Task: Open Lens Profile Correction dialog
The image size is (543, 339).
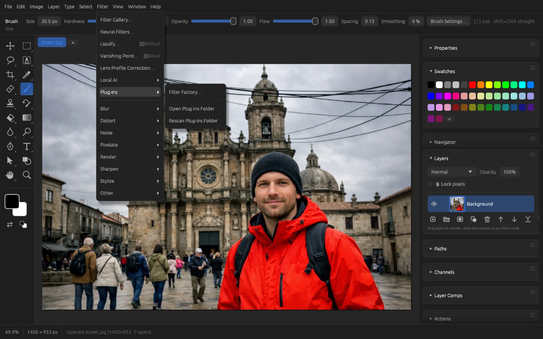Action: tap(130, 68)
